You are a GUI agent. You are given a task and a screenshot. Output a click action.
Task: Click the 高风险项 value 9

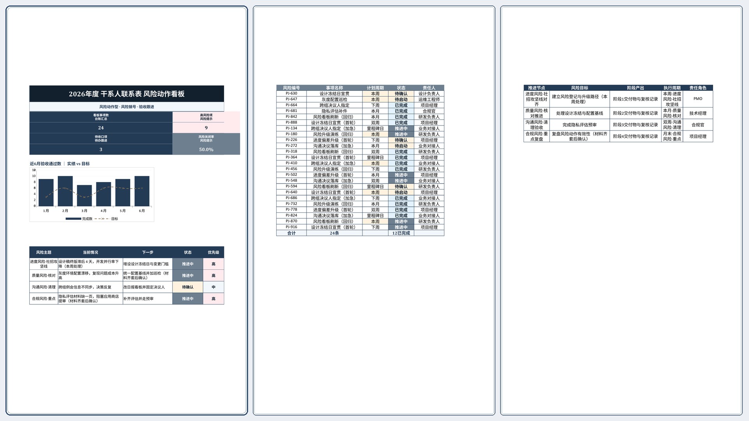coord(206,128)
